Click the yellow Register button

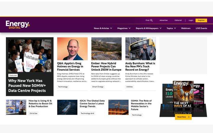pos(201,20)
